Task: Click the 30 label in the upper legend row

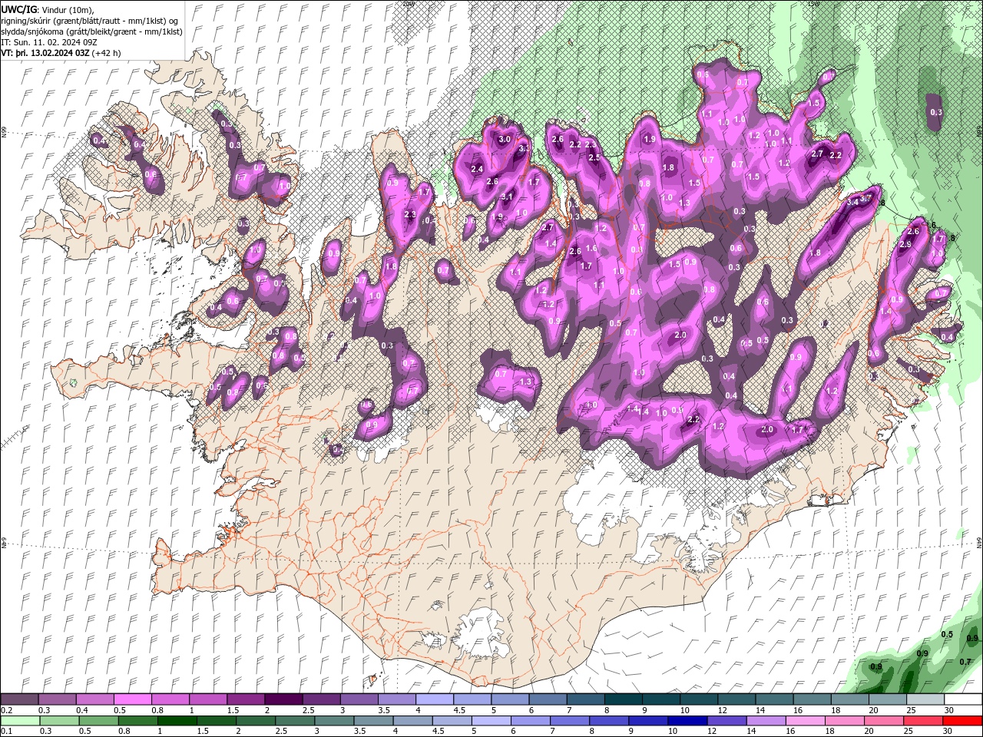Action: (x=949, y=710)
